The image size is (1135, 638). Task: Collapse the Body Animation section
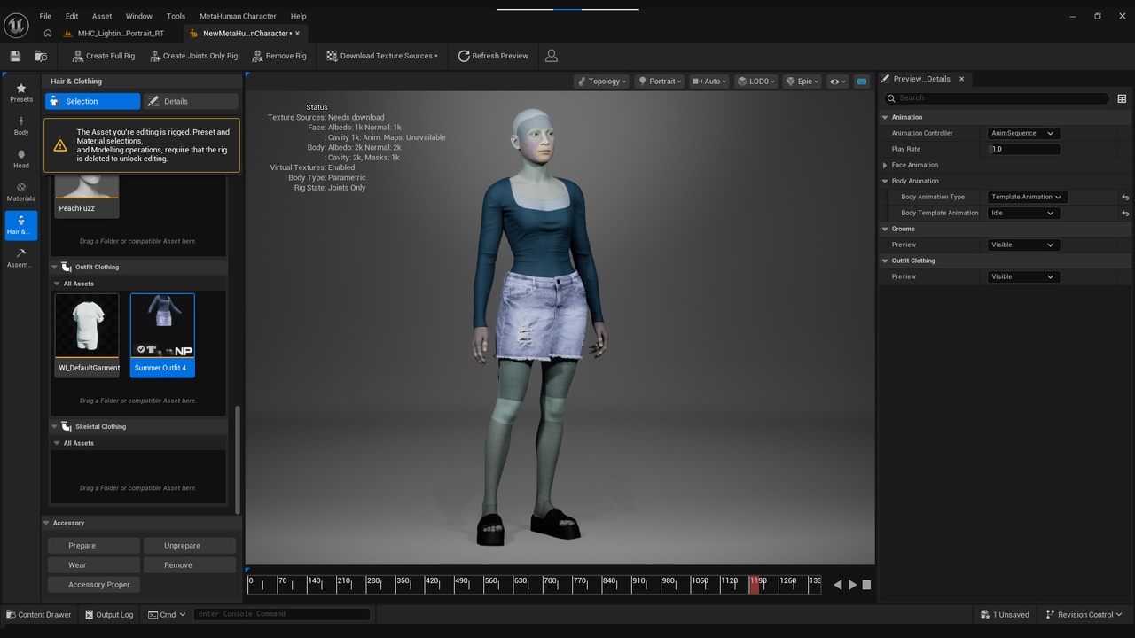(885, 181)
